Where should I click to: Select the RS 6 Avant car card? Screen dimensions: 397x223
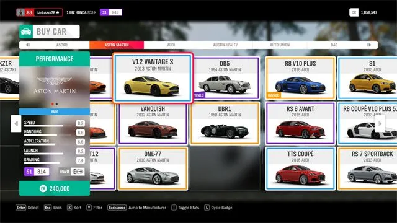[300, 123]
